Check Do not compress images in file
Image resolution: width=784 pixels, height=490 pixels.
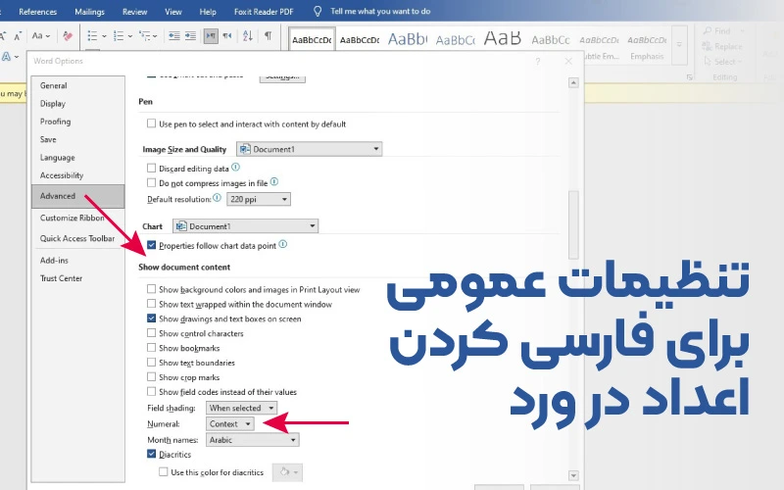(x=152, y=183)
